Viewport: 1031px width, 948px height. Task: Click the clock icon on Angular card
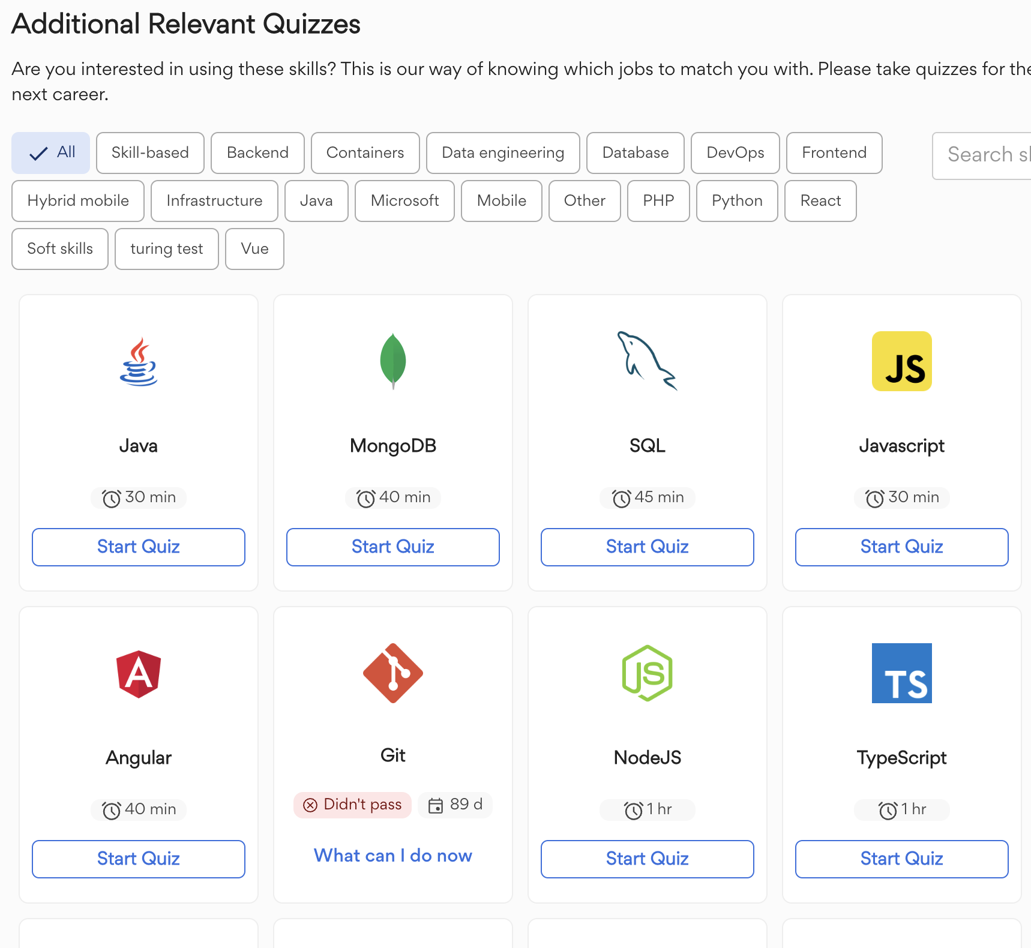point(111,810)
